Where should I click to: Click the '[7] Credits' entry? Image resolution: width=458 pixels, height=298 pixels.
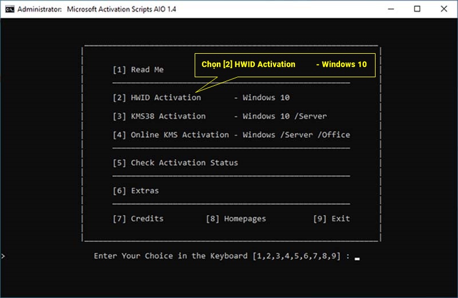pos(138,218)
